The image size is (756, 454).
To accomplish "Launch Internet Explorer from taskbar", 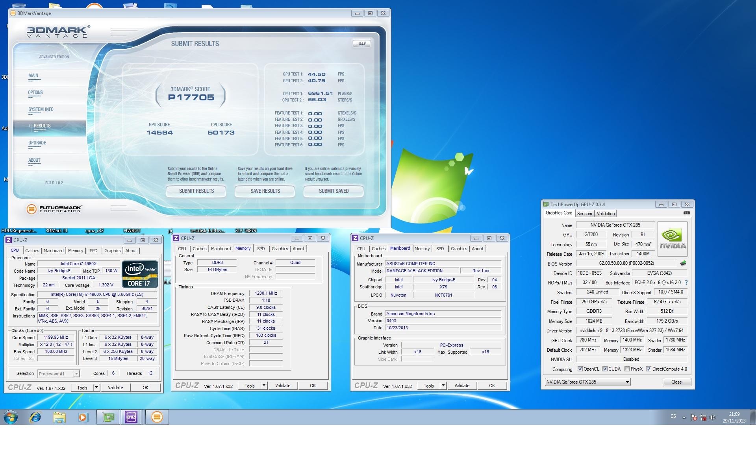I will 35,417.
